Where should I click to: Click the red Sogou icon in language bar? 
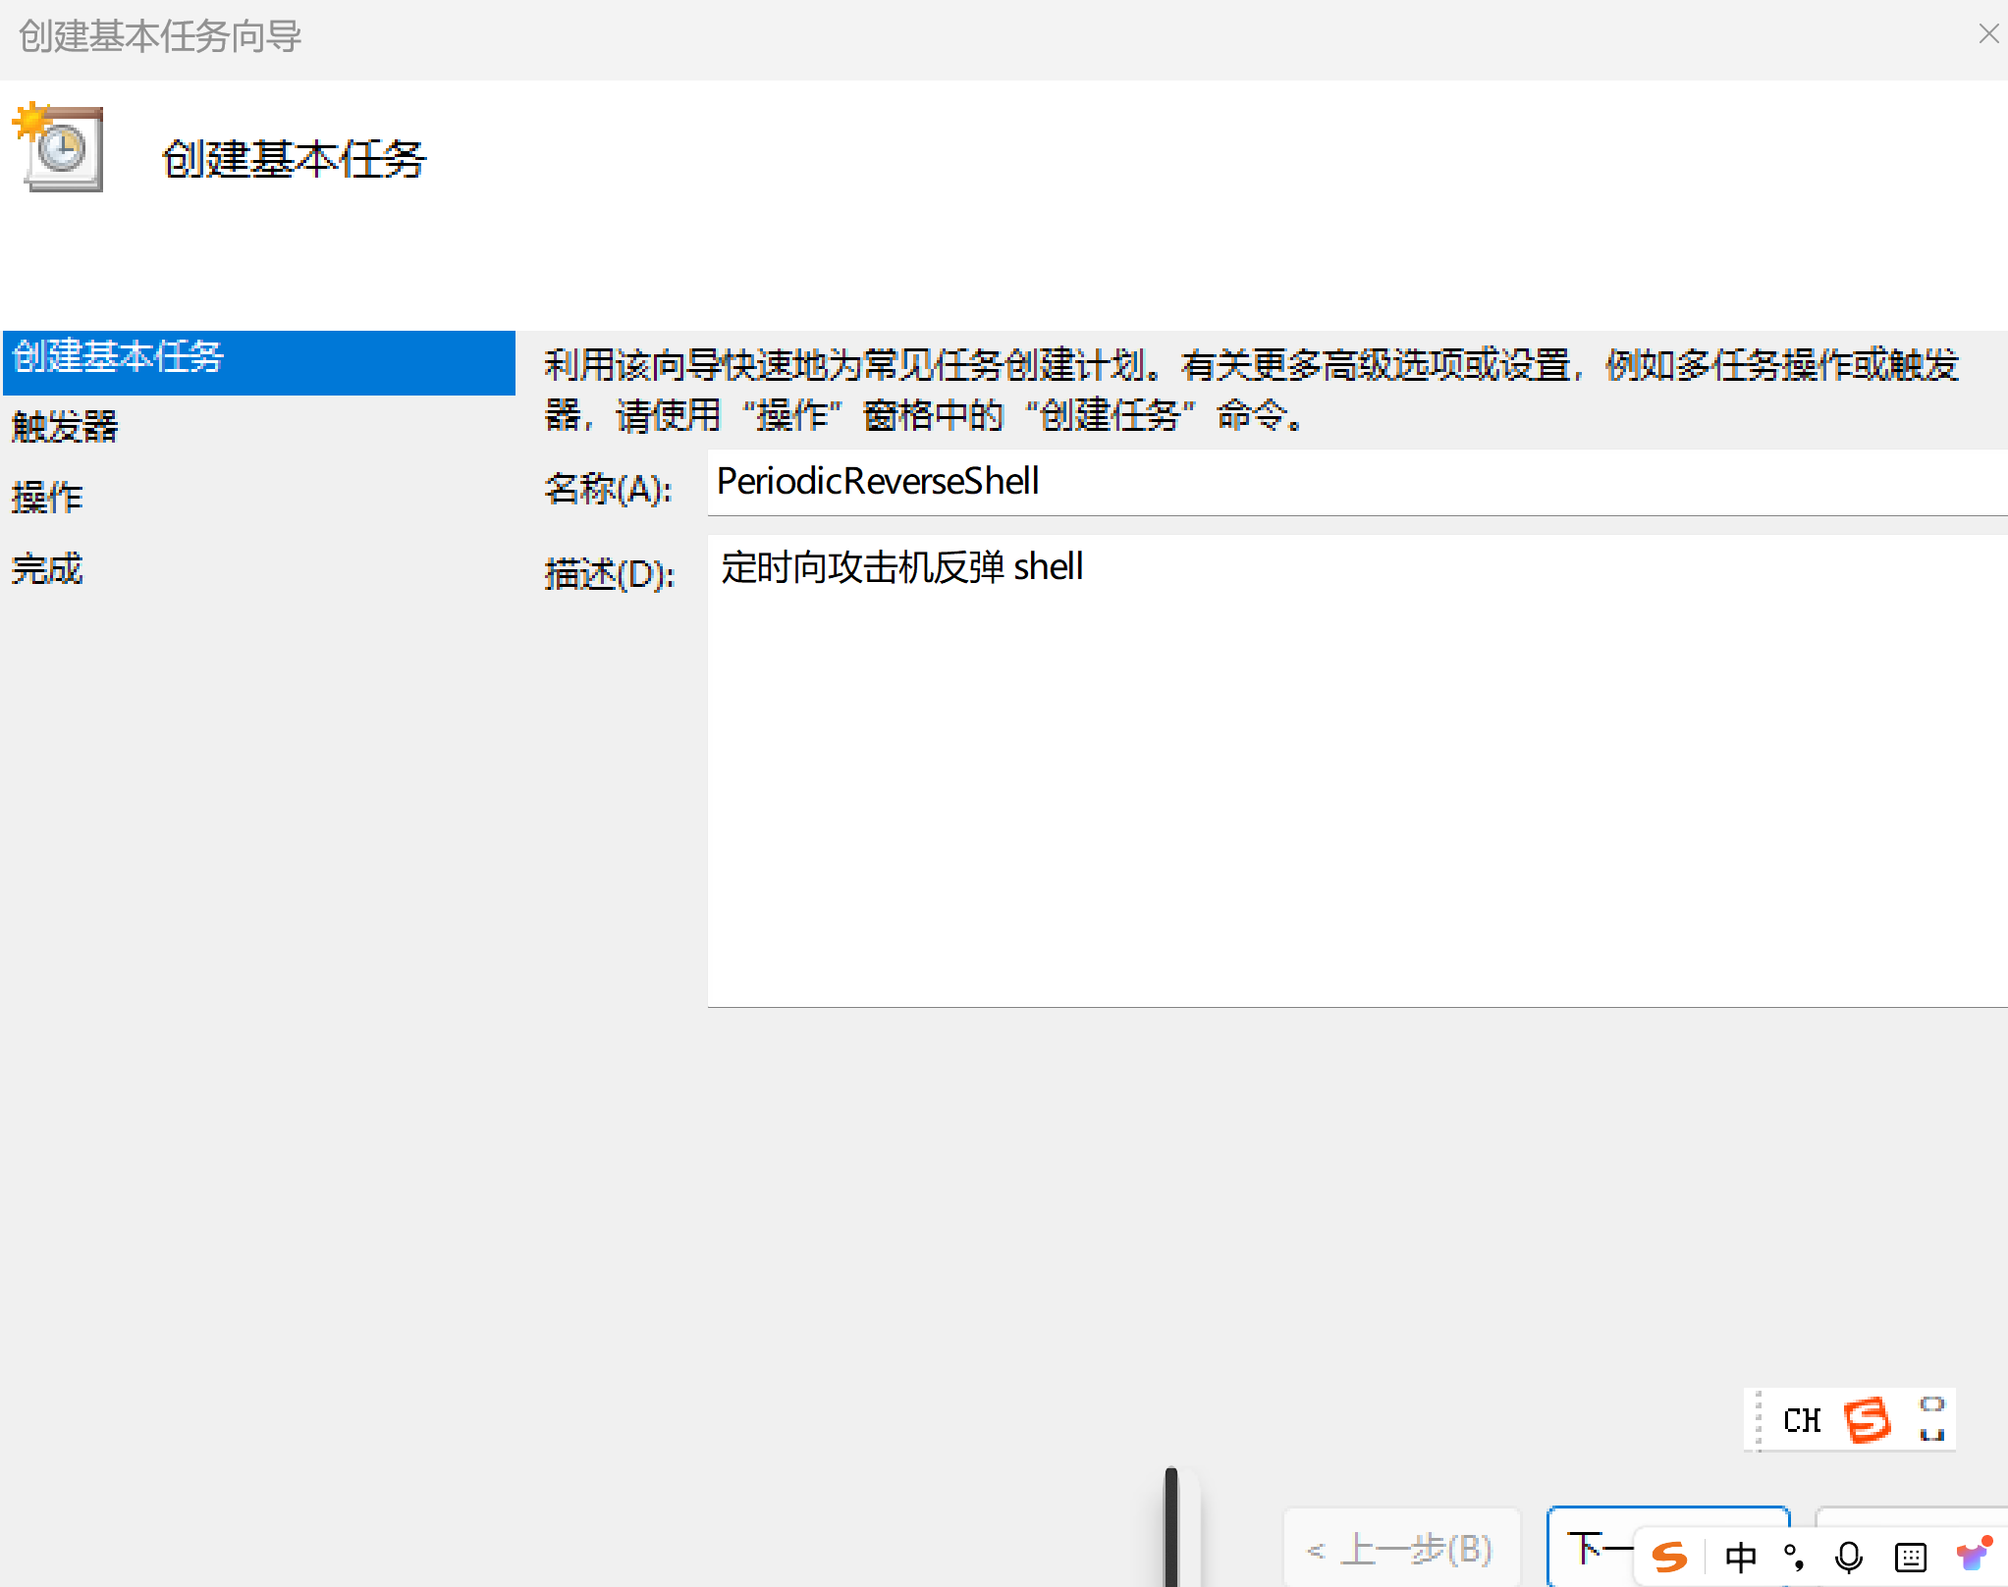point(1867,1420)
